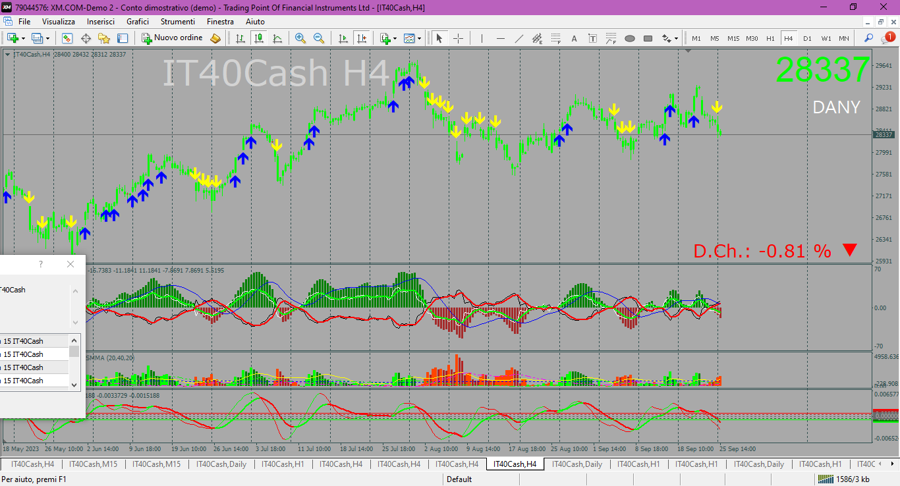Switch the timeframe to W1
Image resolution: width=900 pixels, height=486 pixels.
(x=826, y=38)
